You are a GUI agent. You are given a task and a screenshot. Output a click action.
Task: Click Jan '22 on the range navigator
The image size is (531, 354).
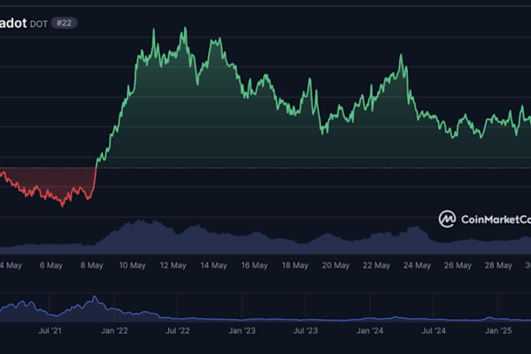[114, 331]
